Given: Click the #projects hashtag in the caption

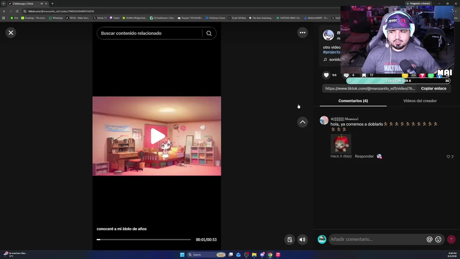Looking at the screenshot, I should tap(332, 52).
